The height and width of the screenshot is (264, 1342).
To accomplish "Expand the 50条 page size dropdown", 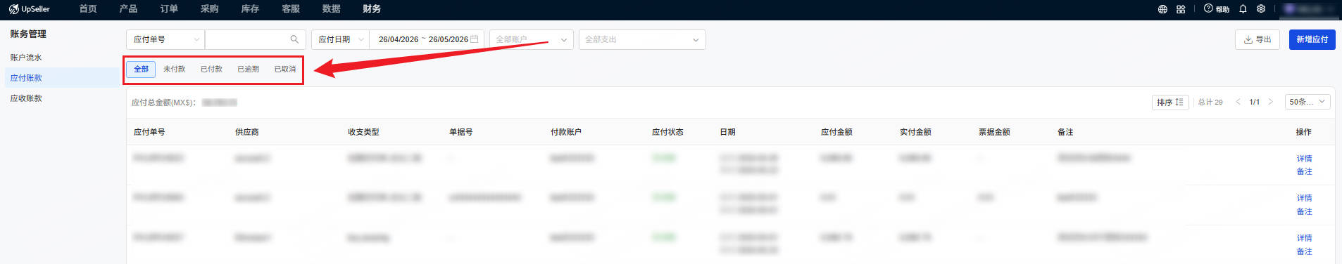I will (1307, 102).
